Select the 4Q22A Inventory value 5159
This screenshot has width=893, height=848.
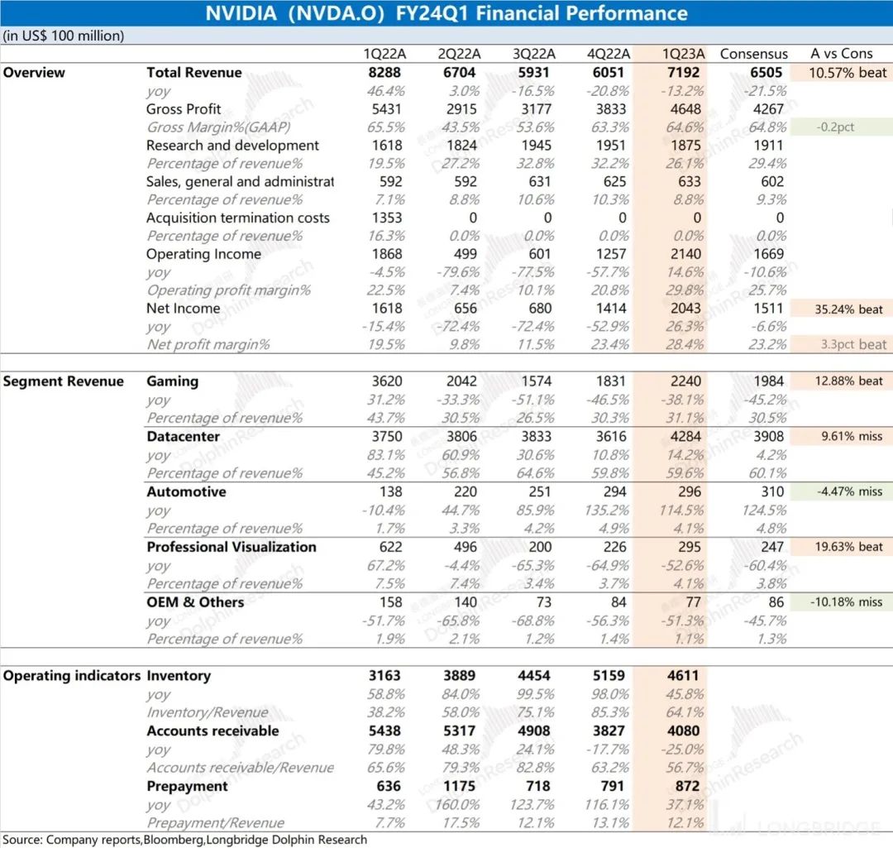(x=609, y=676)
